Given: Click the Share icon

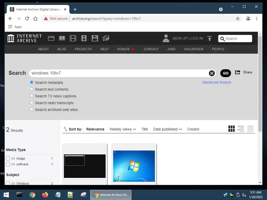Looking at the screenshot, I should 238,72.
